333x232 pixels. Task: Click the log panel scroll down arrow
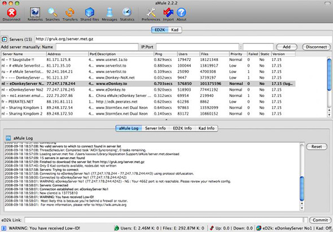[x=302, y=208]
